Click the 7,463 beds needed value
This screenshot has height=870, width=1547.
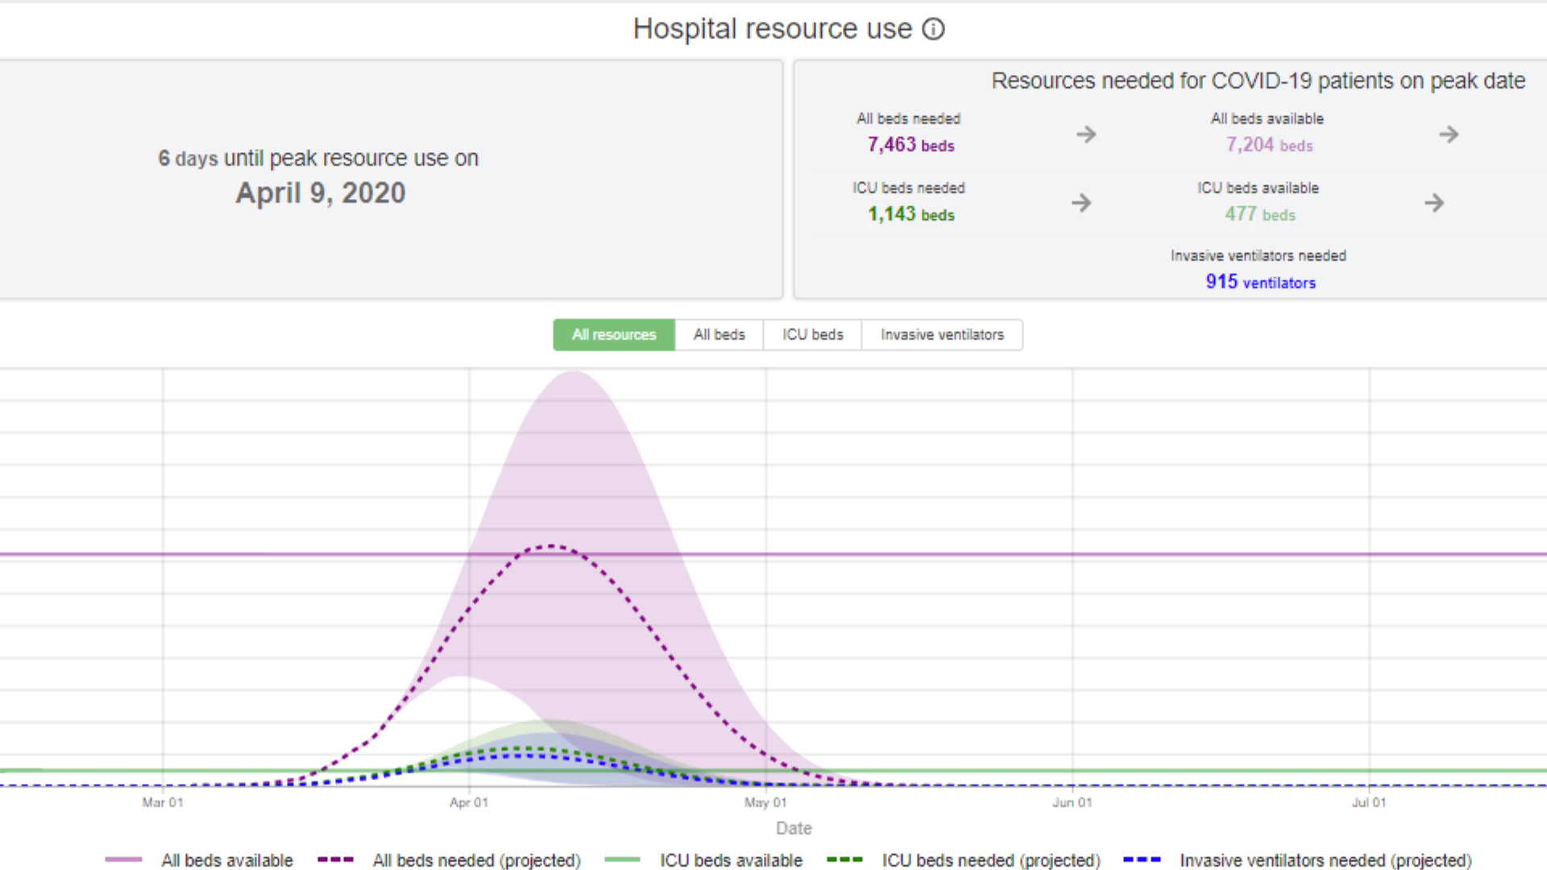click(x=910, y=145)
